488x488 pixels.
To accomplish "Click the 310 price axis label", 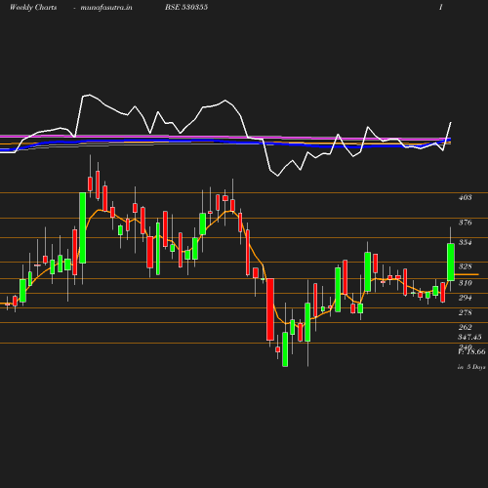I will (x=465, y=283).
